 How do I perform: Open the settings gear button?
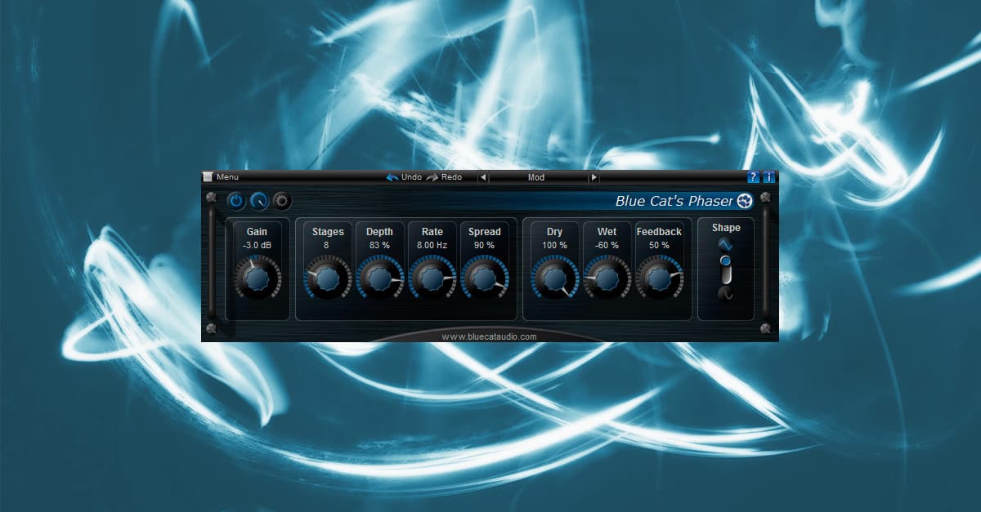(x=282, y=200)
